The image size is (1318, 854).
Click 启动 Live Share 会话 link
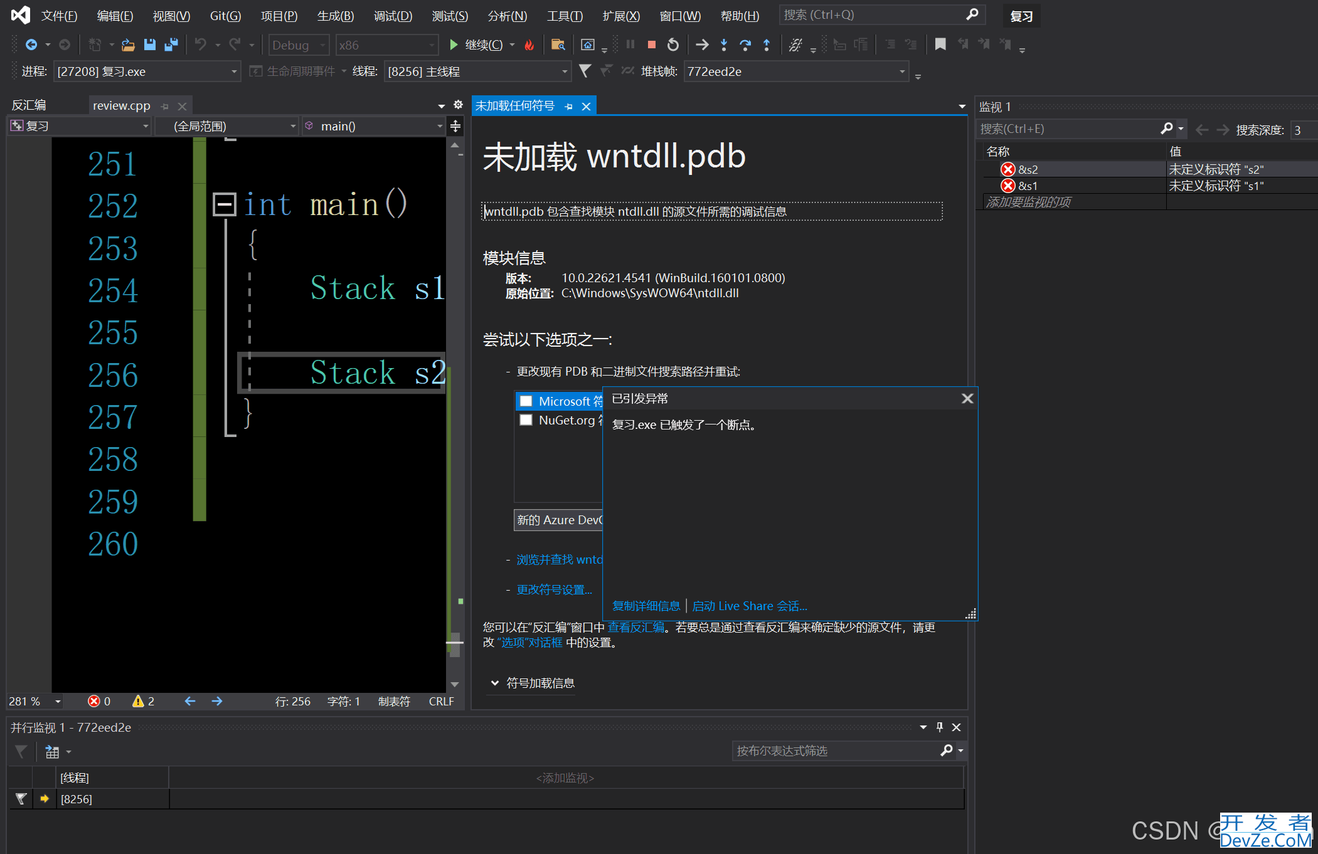(749, 606)
